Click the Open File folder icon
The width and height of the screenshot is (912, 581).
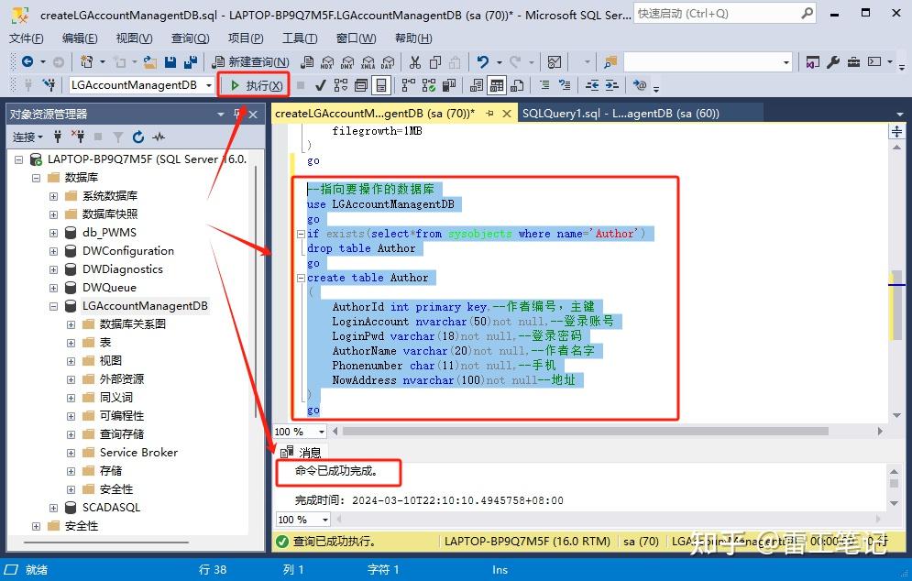click(150, 61)
